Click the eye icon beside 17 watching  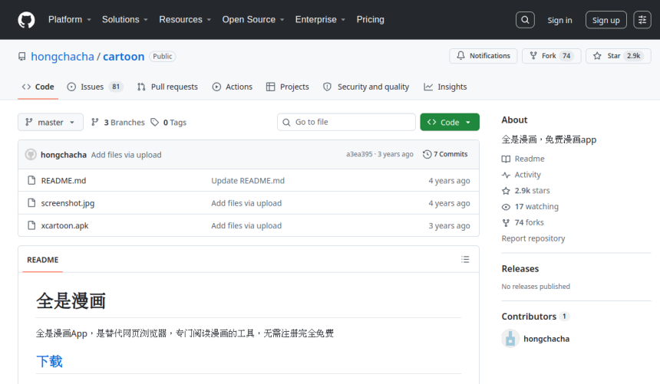[506, 207]
